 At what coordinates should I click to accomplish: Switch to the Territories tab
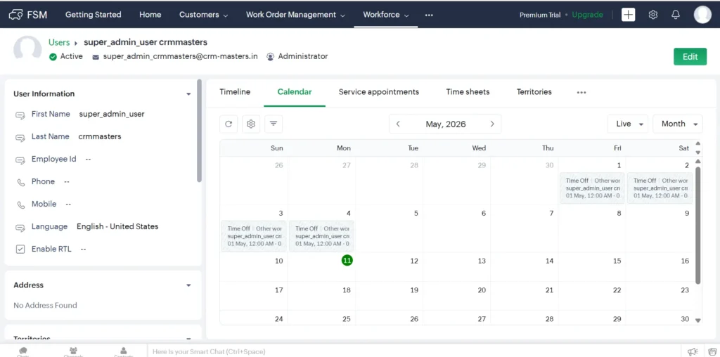(534, 92)
